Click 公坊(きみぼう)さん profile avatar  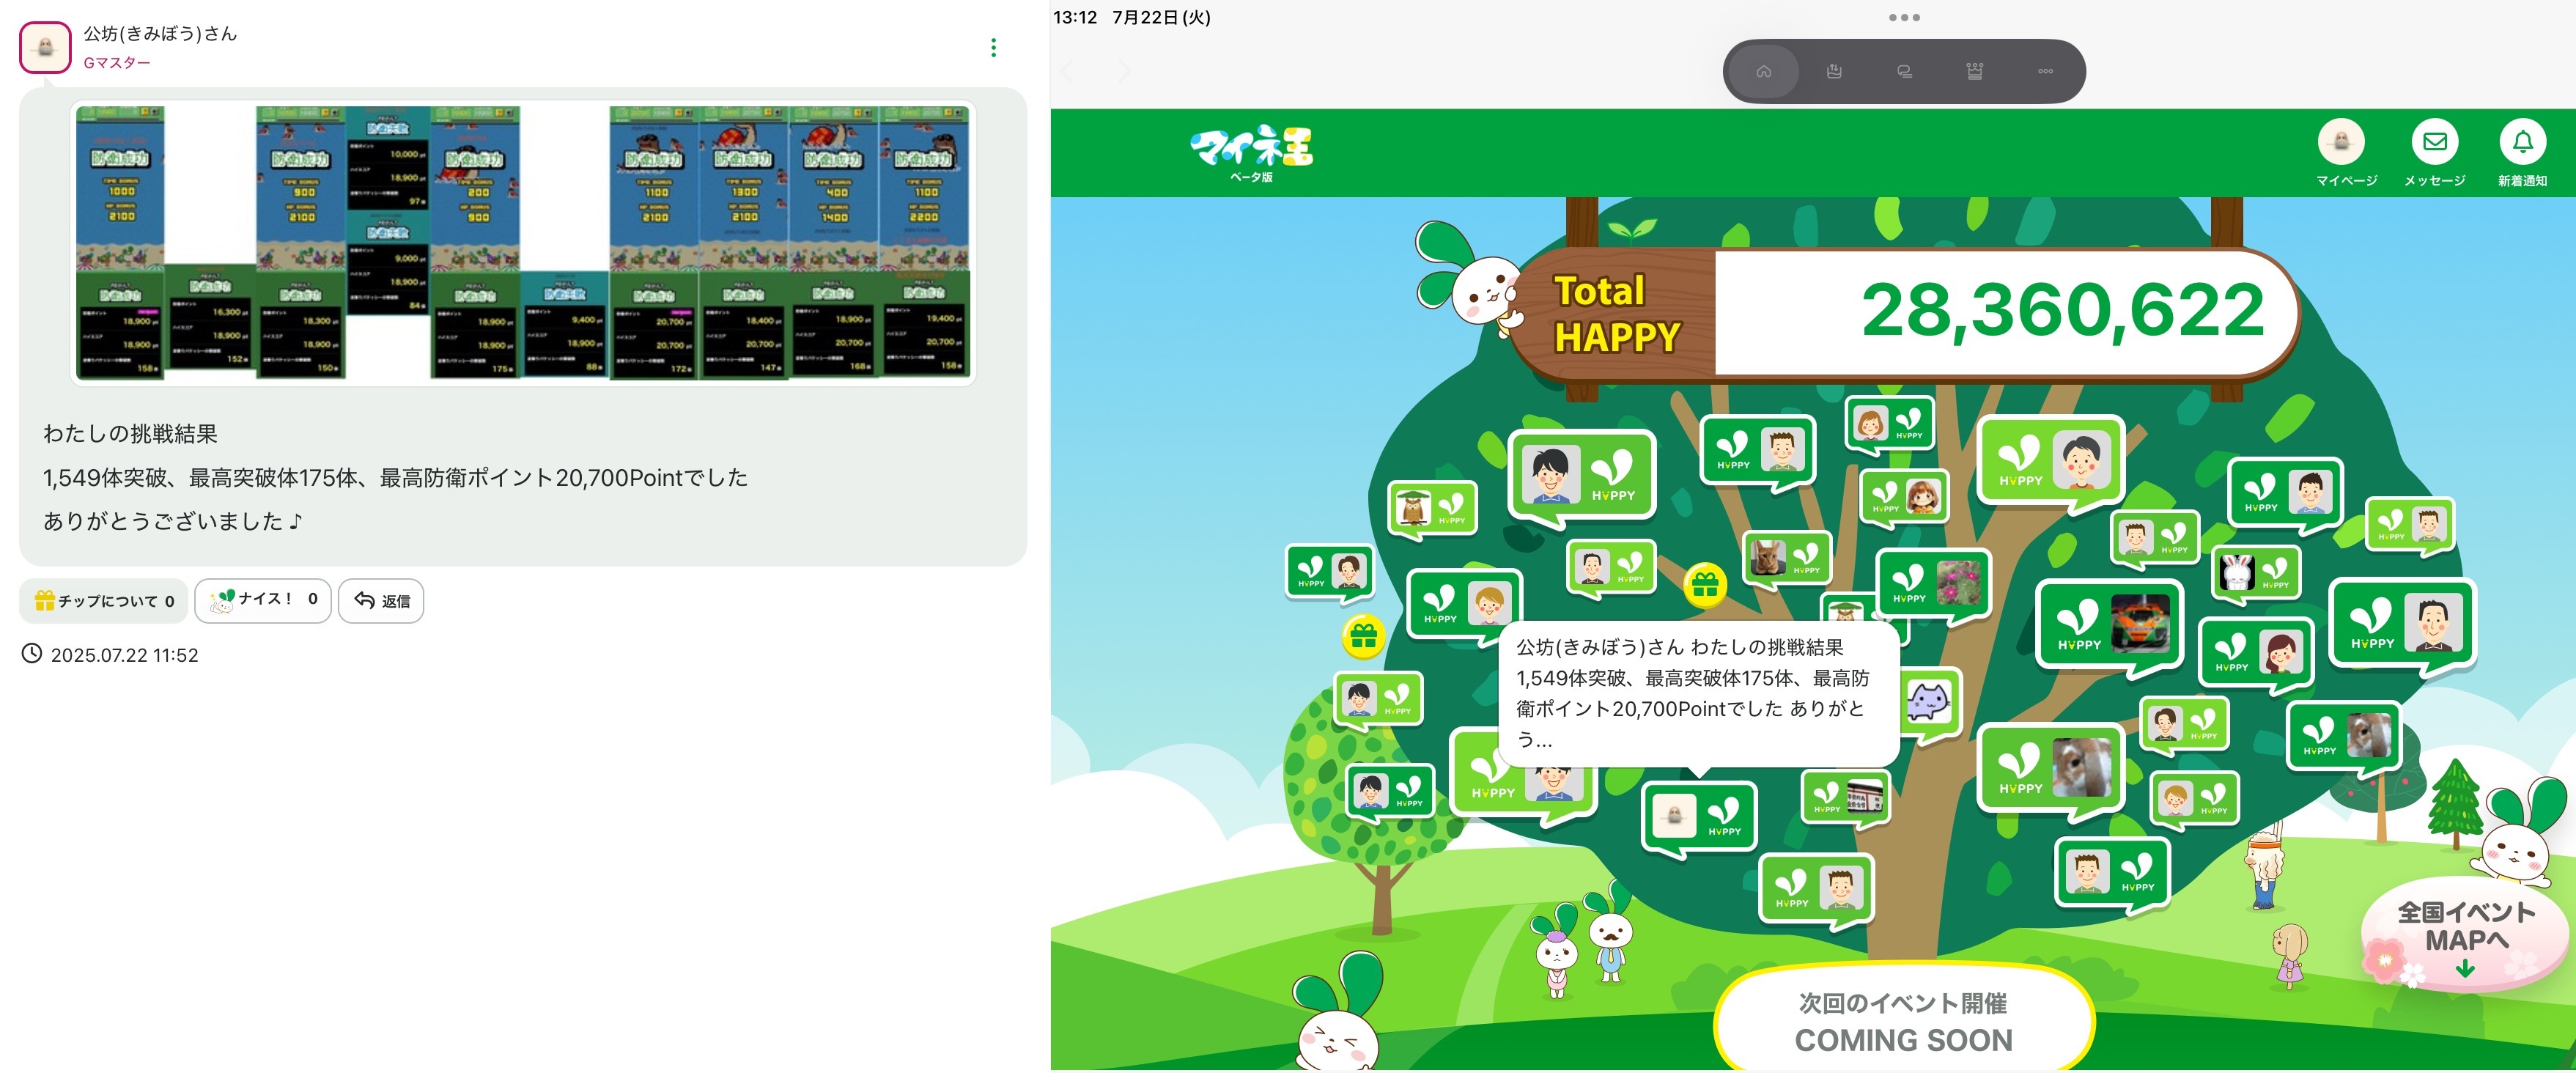coord(45,47)
